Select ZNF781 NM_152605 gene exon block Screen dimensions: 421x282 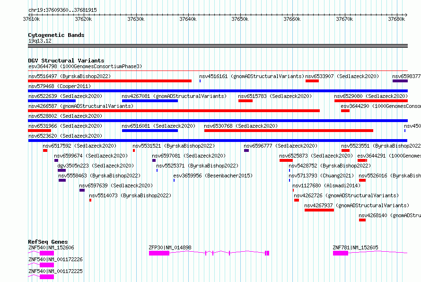(x=341, y=253)
